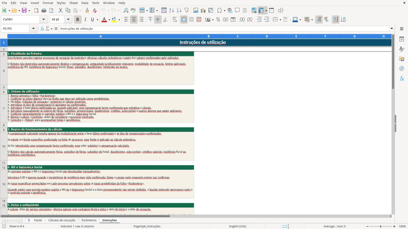Open the Data menu

tap(85, 3)
